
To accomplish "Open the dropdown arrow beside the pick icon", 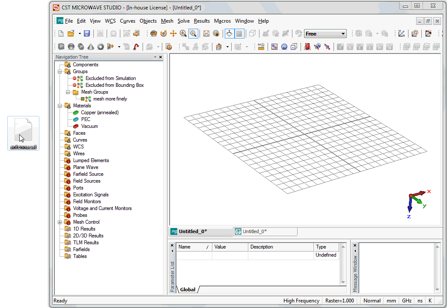I will coord(227,47).
